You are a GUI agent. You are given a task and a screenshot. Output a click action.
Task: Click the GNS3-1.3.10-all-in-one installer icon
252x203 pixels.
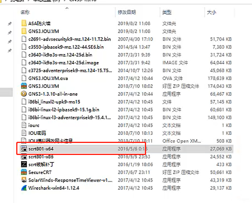(24, 94)
